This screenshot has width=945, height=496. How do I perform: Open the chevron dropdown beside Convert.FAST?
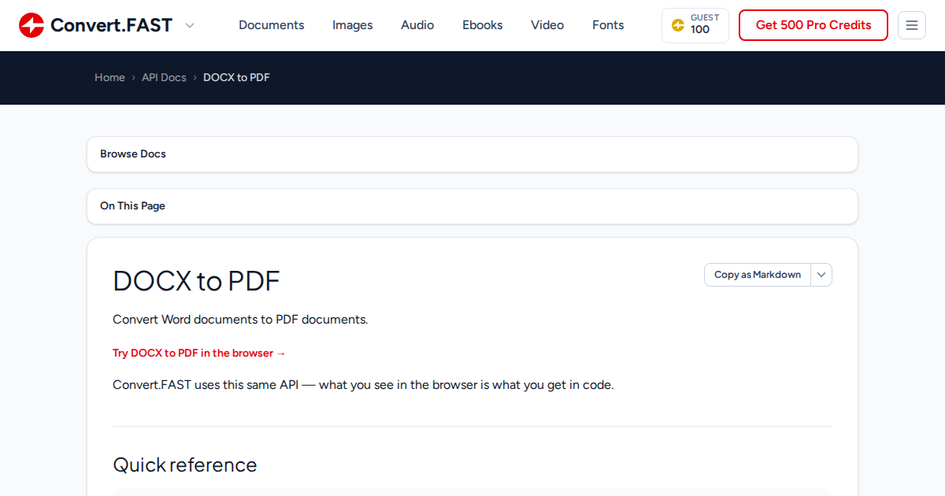[x=190, y=25]
